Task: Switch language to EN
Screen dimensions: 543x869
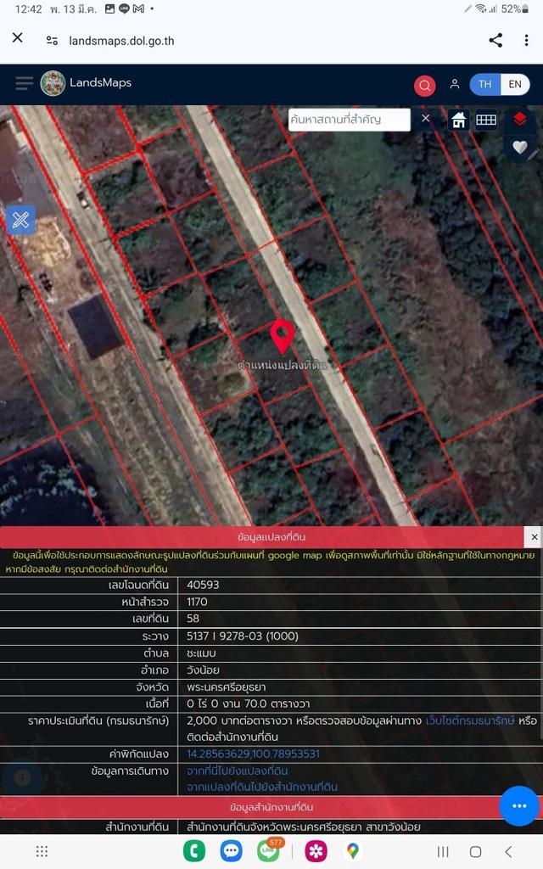Action: point(514,84)
